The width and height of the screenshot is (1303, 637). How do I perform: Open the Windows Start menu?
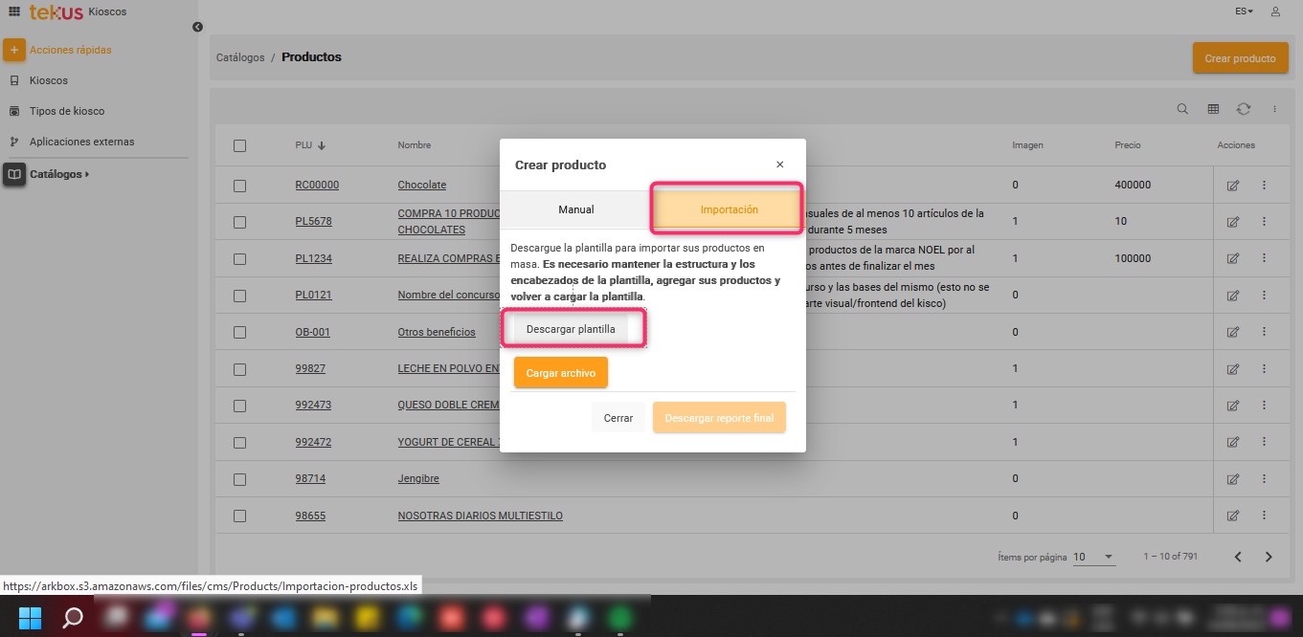click(30, 617)
